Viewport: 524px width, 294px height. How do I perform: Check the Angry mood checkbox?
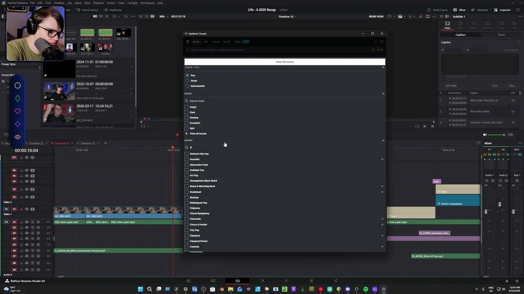(x=187, y=107)
